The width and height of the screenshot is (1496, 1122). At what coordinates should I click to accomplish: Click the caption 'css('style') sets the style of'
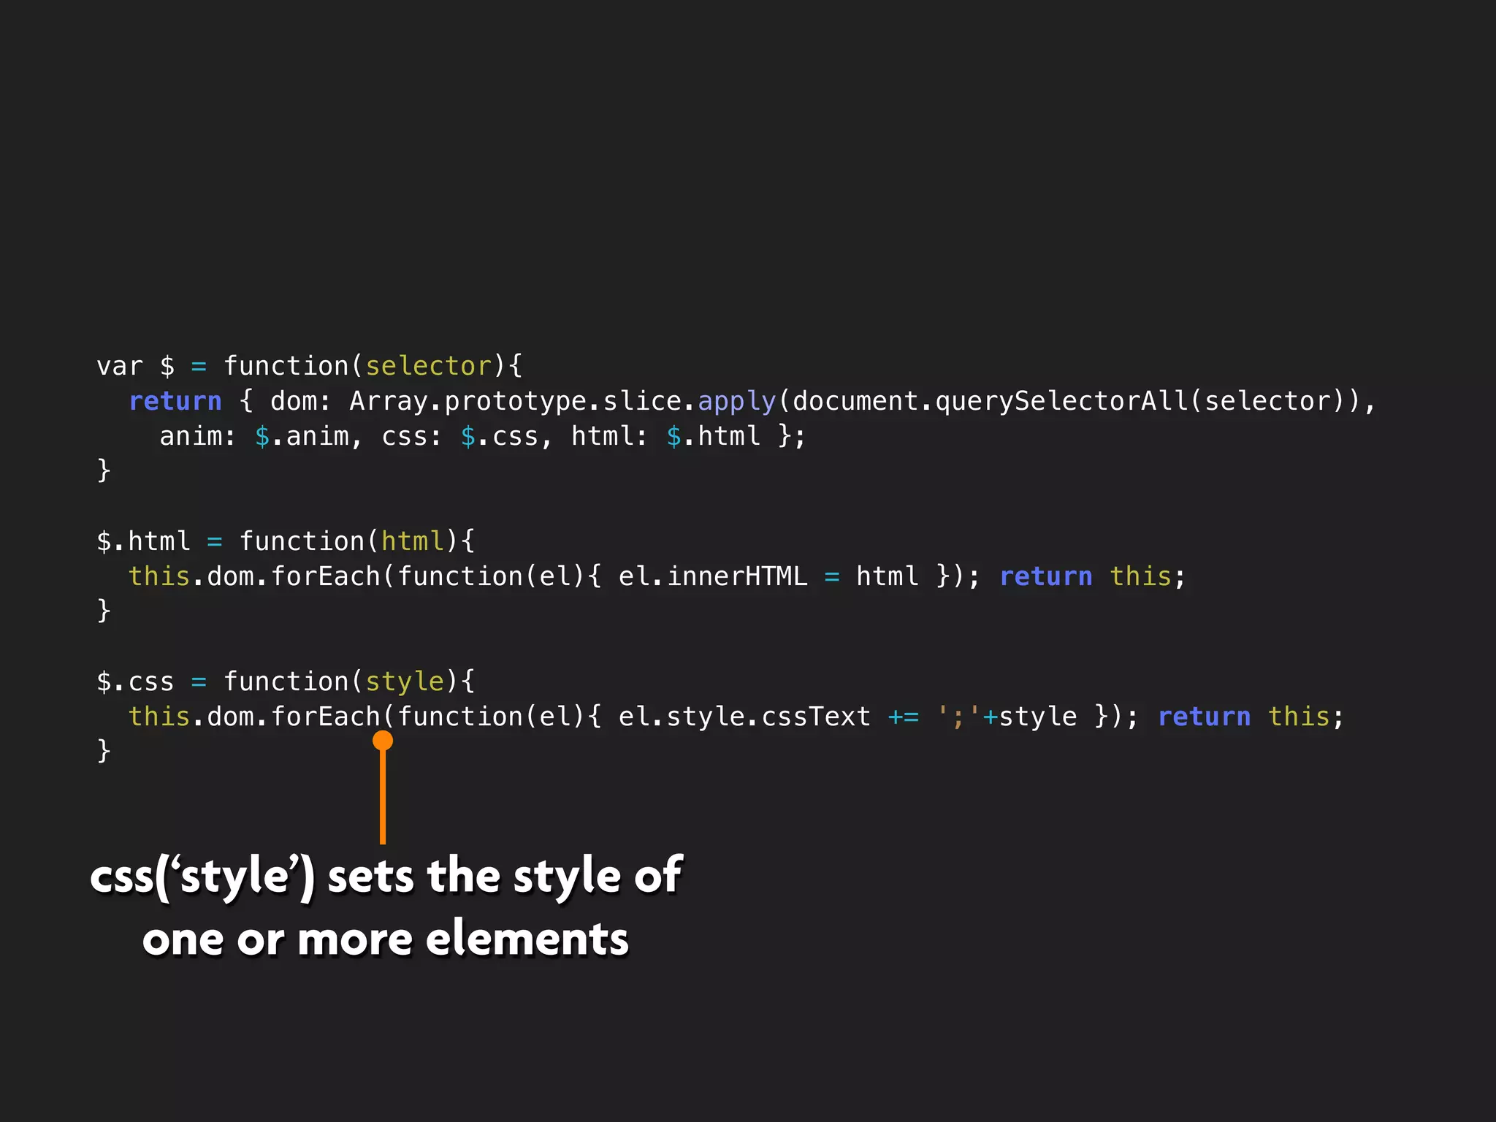tap(386, 877)
